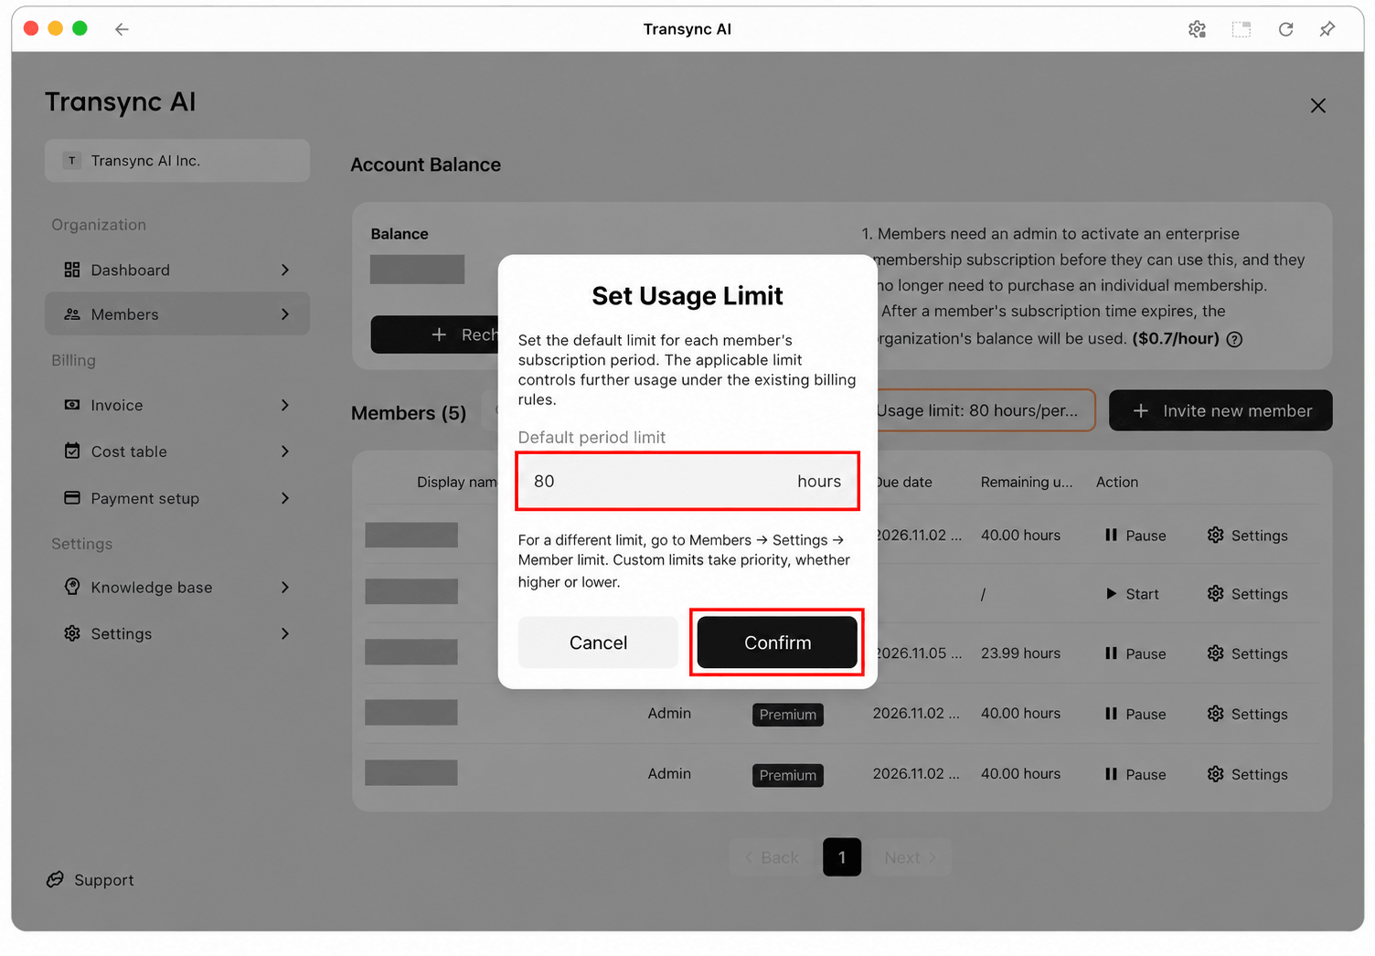Expand the Knowledge base chevron

285,587
